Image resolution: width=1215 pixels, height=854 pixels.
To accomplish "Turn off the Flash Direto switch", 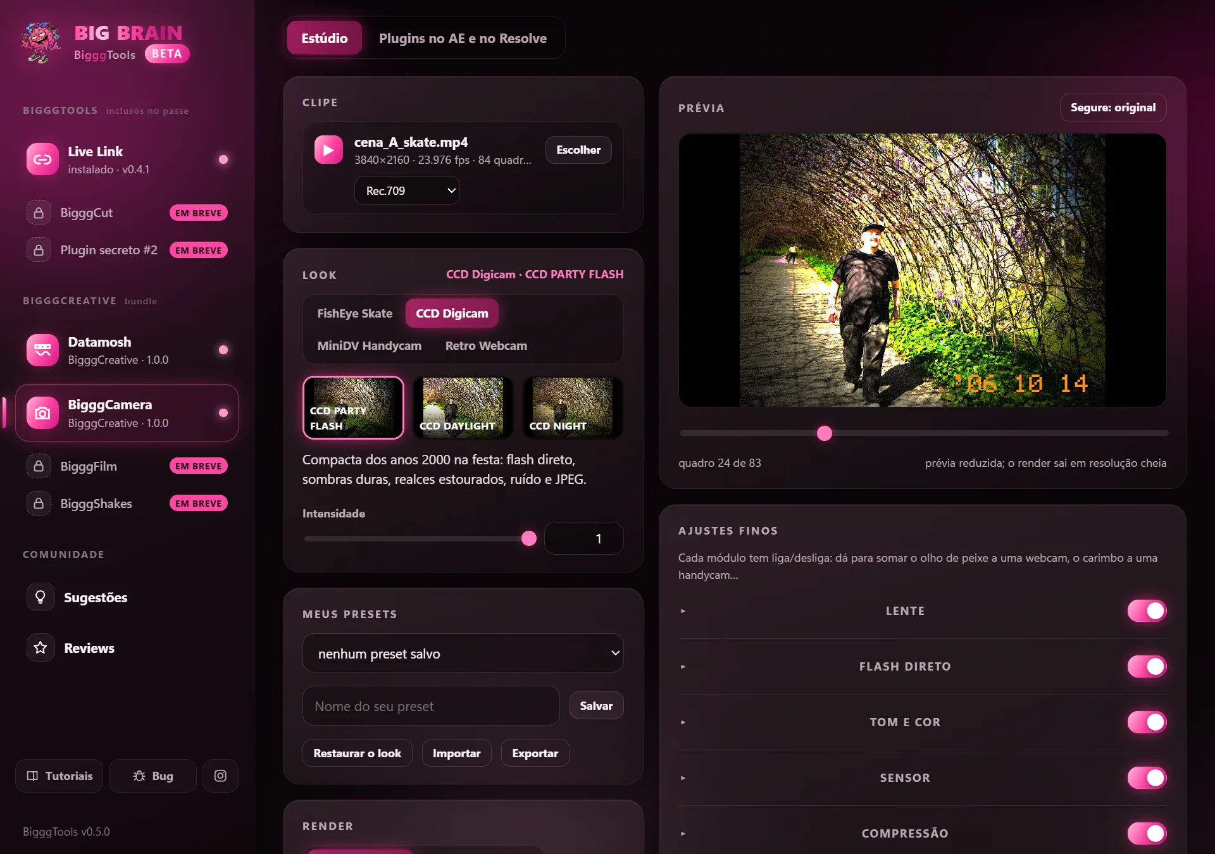I will tap(1147, 667).
